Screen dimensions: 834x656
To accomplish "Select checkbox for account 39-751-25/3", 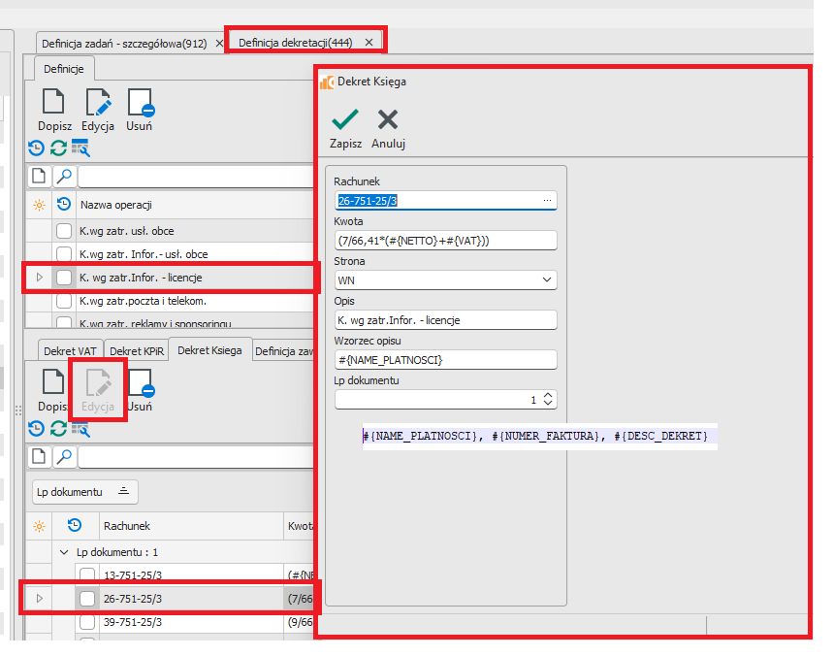I will tap(87, 622).
